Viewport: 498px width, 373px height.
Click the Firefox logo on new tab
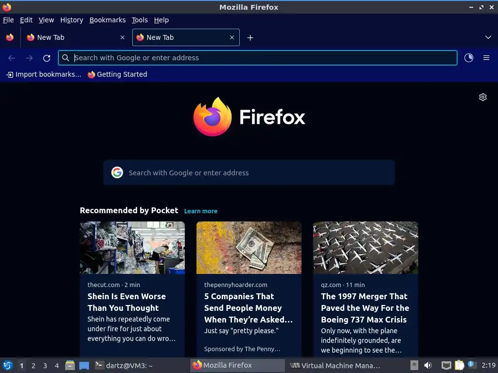pos(249,117)
